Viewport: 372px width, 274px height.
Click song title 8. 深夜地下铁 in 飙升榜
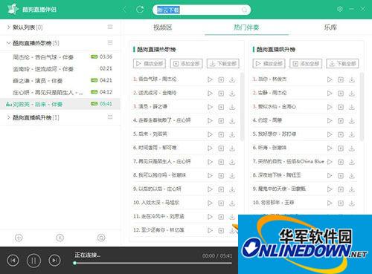pos(277,175)
